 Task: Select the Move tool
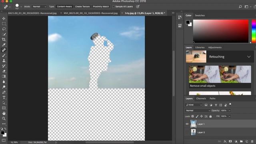coord(4,18)
